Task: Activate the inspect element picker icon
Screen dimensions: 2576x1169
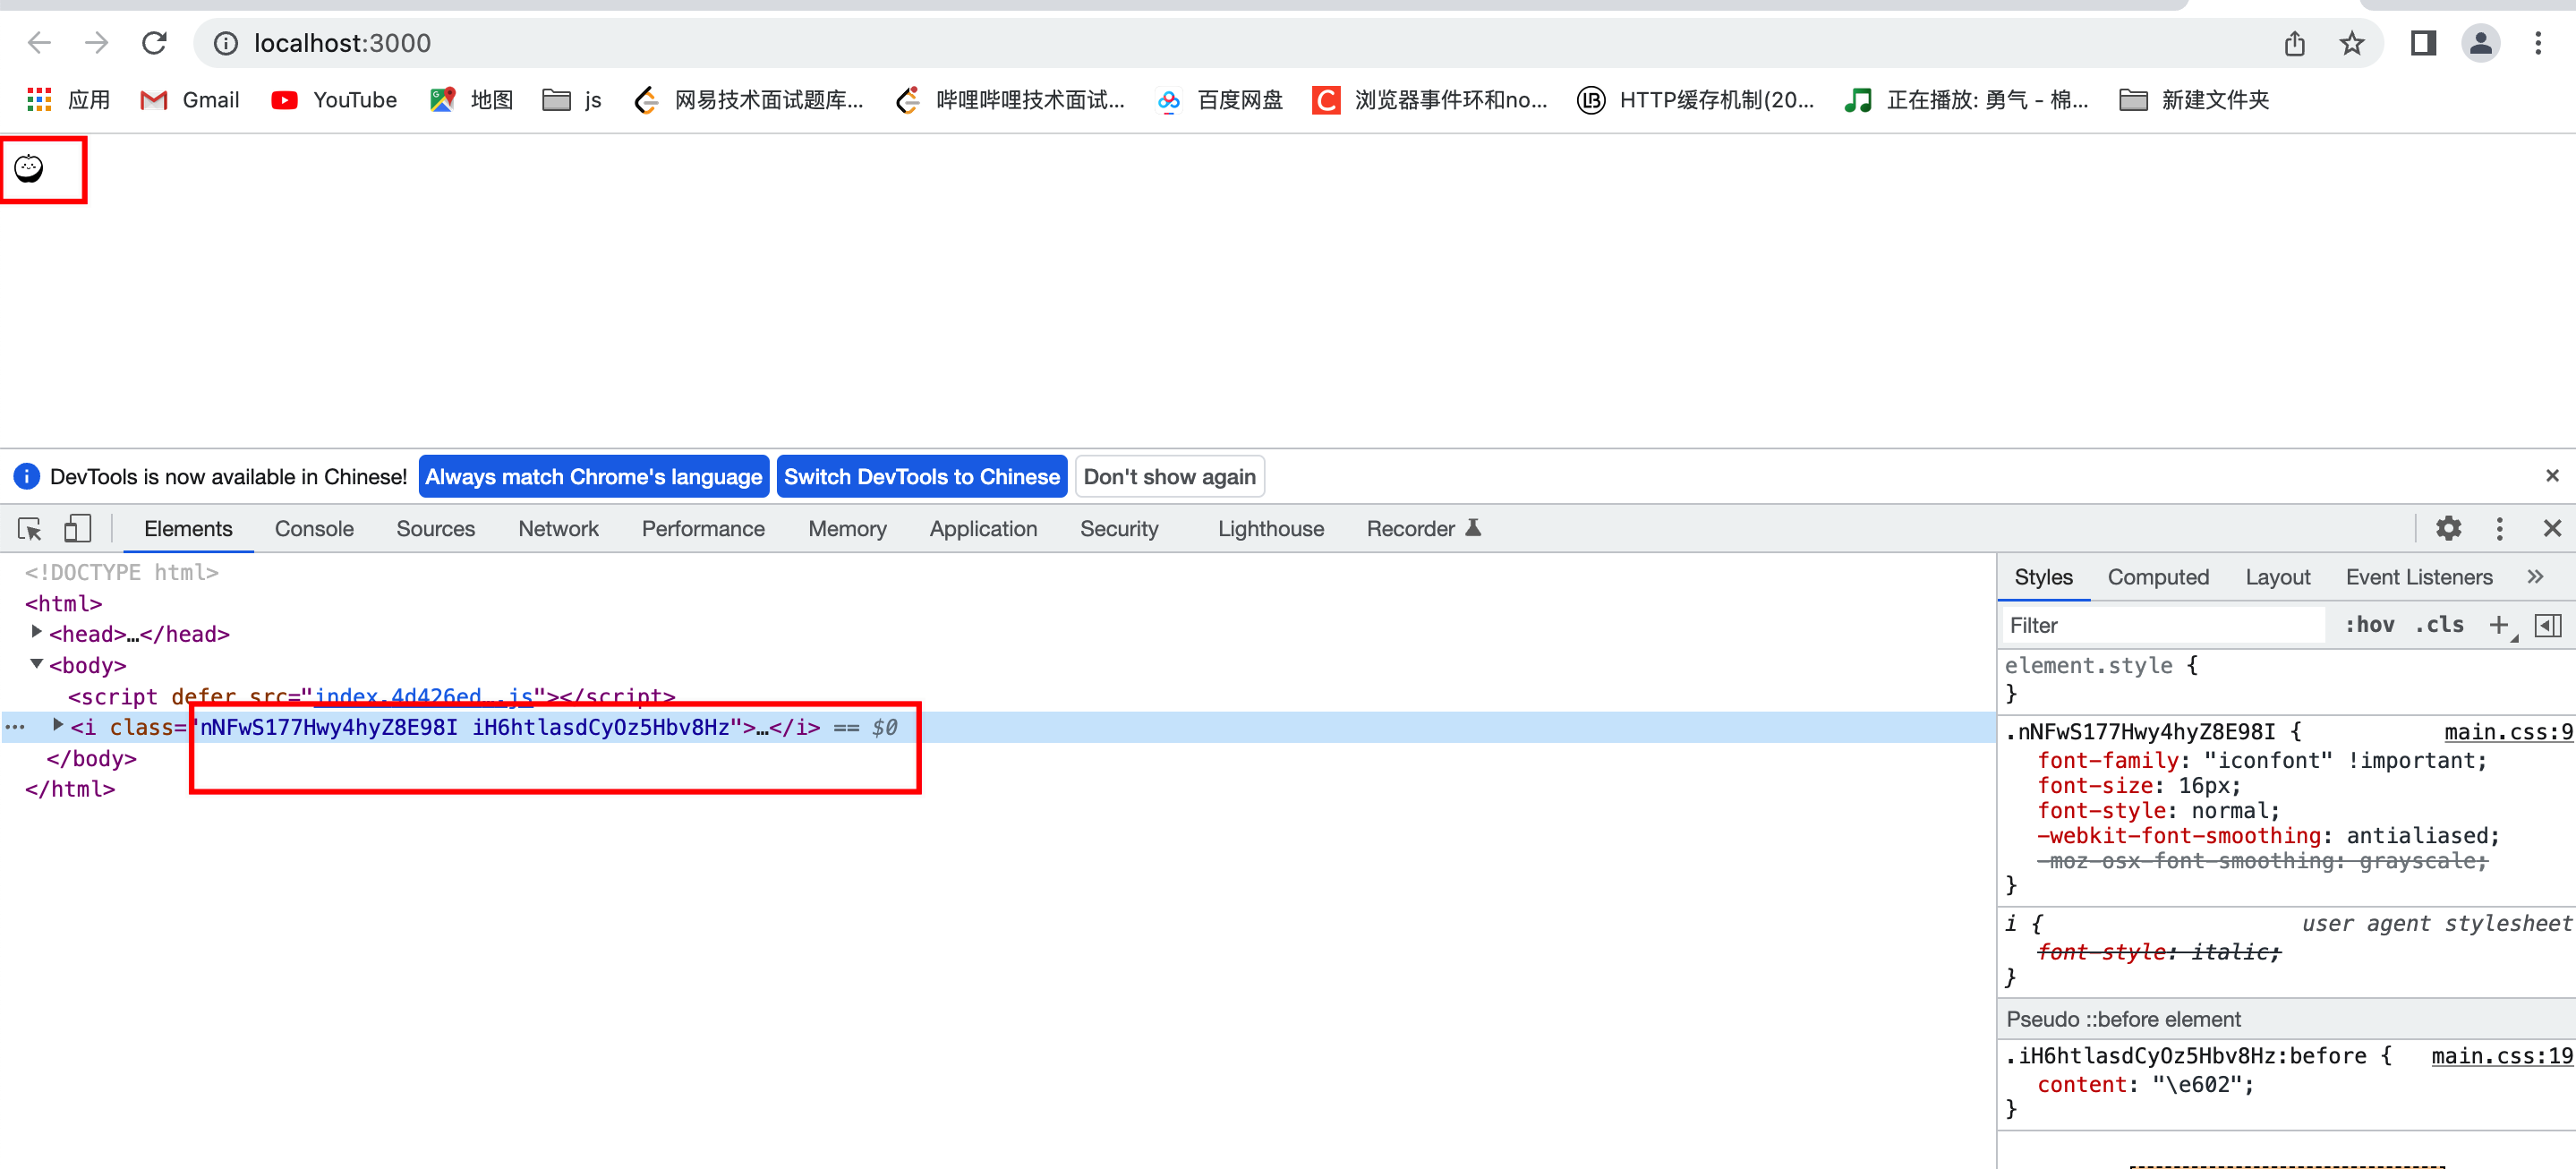Action: (30, 528)
